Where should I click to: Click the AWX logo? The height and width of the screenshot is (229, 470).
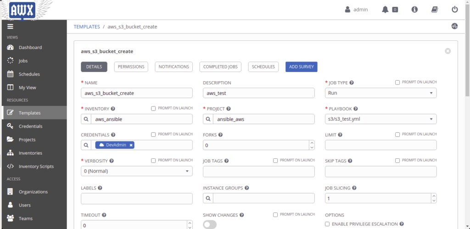tap(22, 11)
